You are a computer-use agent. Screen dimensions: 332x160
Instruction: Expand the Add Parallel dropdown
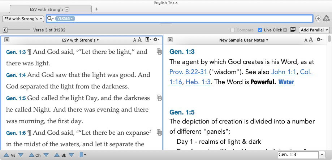(314, 30)
